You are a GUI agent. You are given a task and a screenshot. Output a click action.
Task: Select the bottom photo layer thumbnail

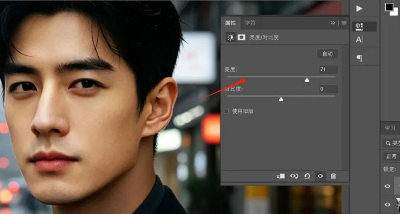[x=398, y=204]
